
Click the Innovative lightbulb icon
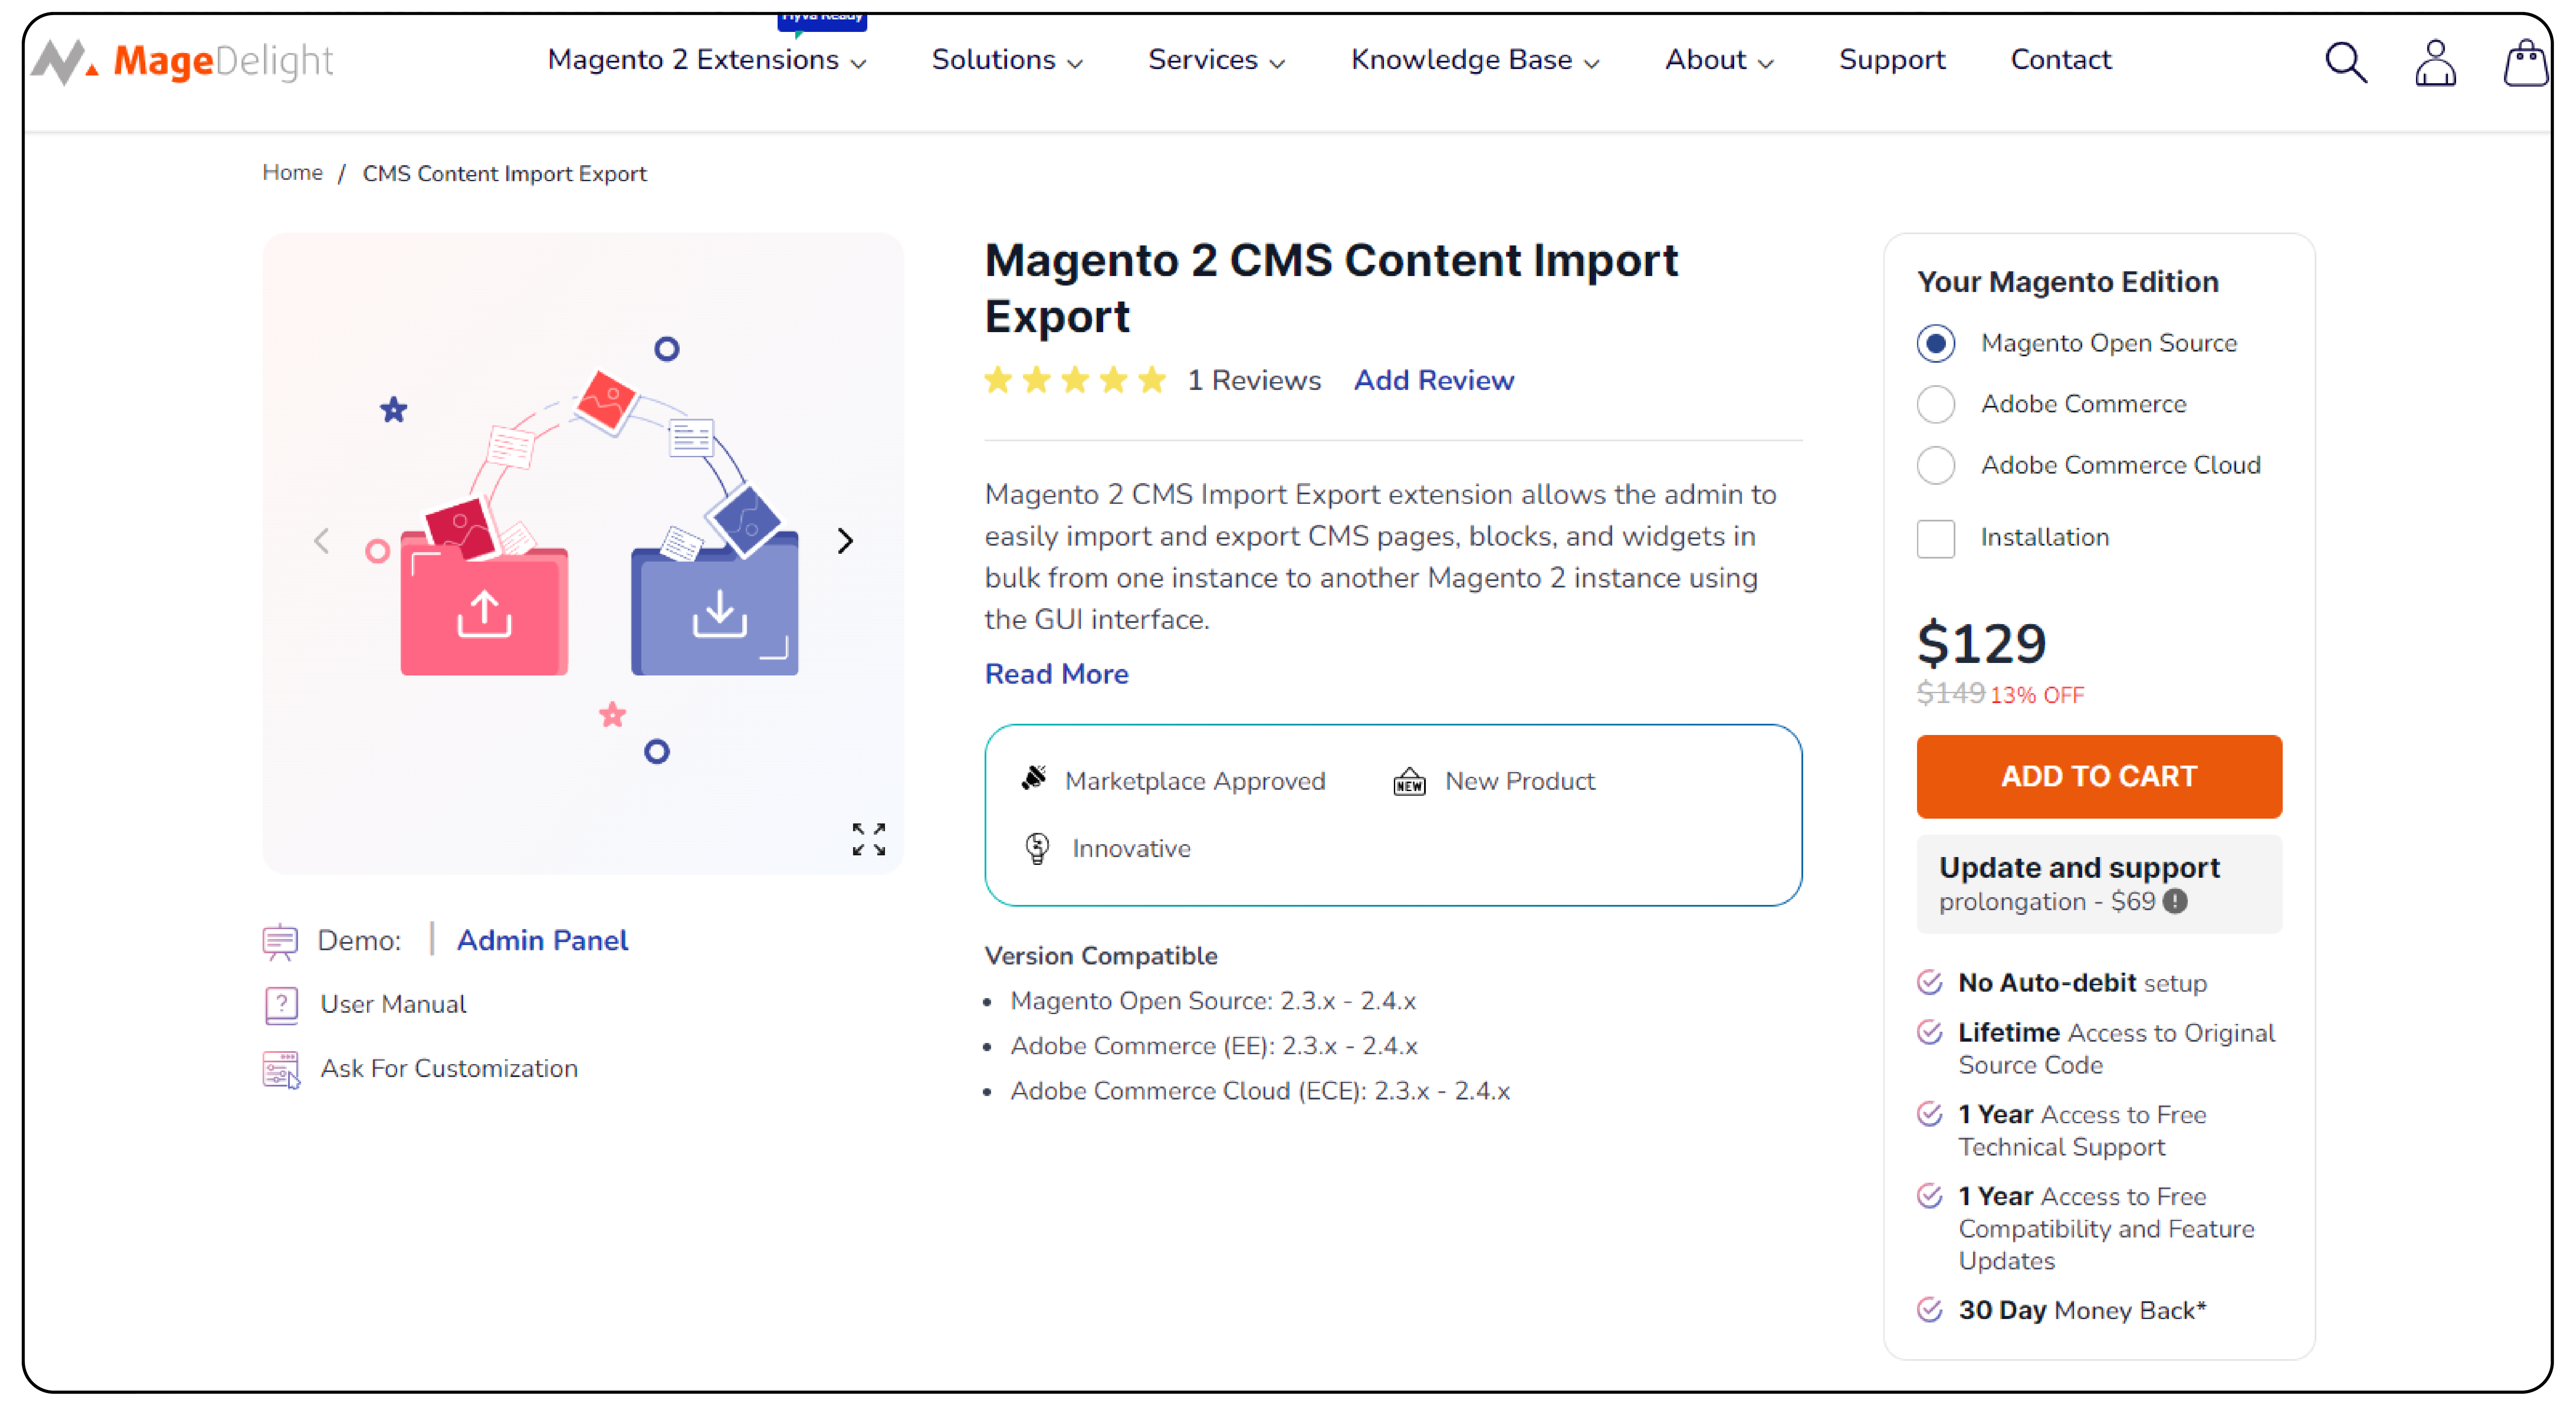click(1037, 848)
